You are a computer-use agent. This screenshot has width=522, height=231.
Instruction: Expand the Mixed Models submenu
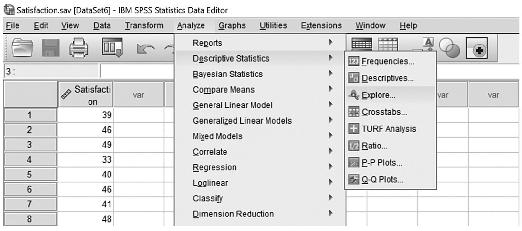[x=260, y=136]
